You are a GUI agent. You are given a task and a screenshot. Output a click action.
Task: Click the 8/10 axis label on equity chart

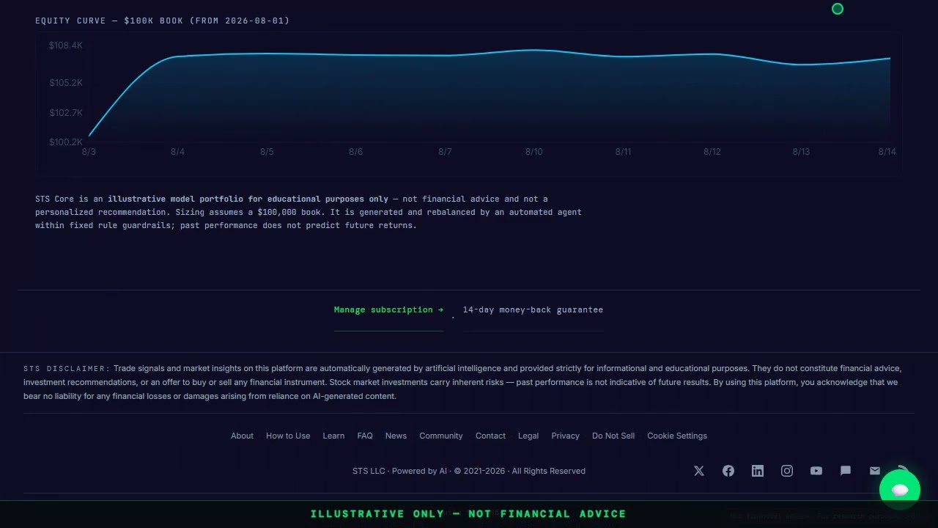[x=534, y=152]
